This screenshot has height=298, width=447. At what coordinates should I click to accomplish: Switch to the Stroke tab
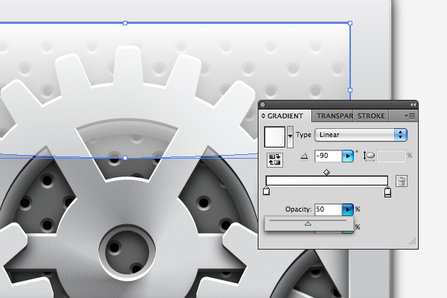coord(371,116)
